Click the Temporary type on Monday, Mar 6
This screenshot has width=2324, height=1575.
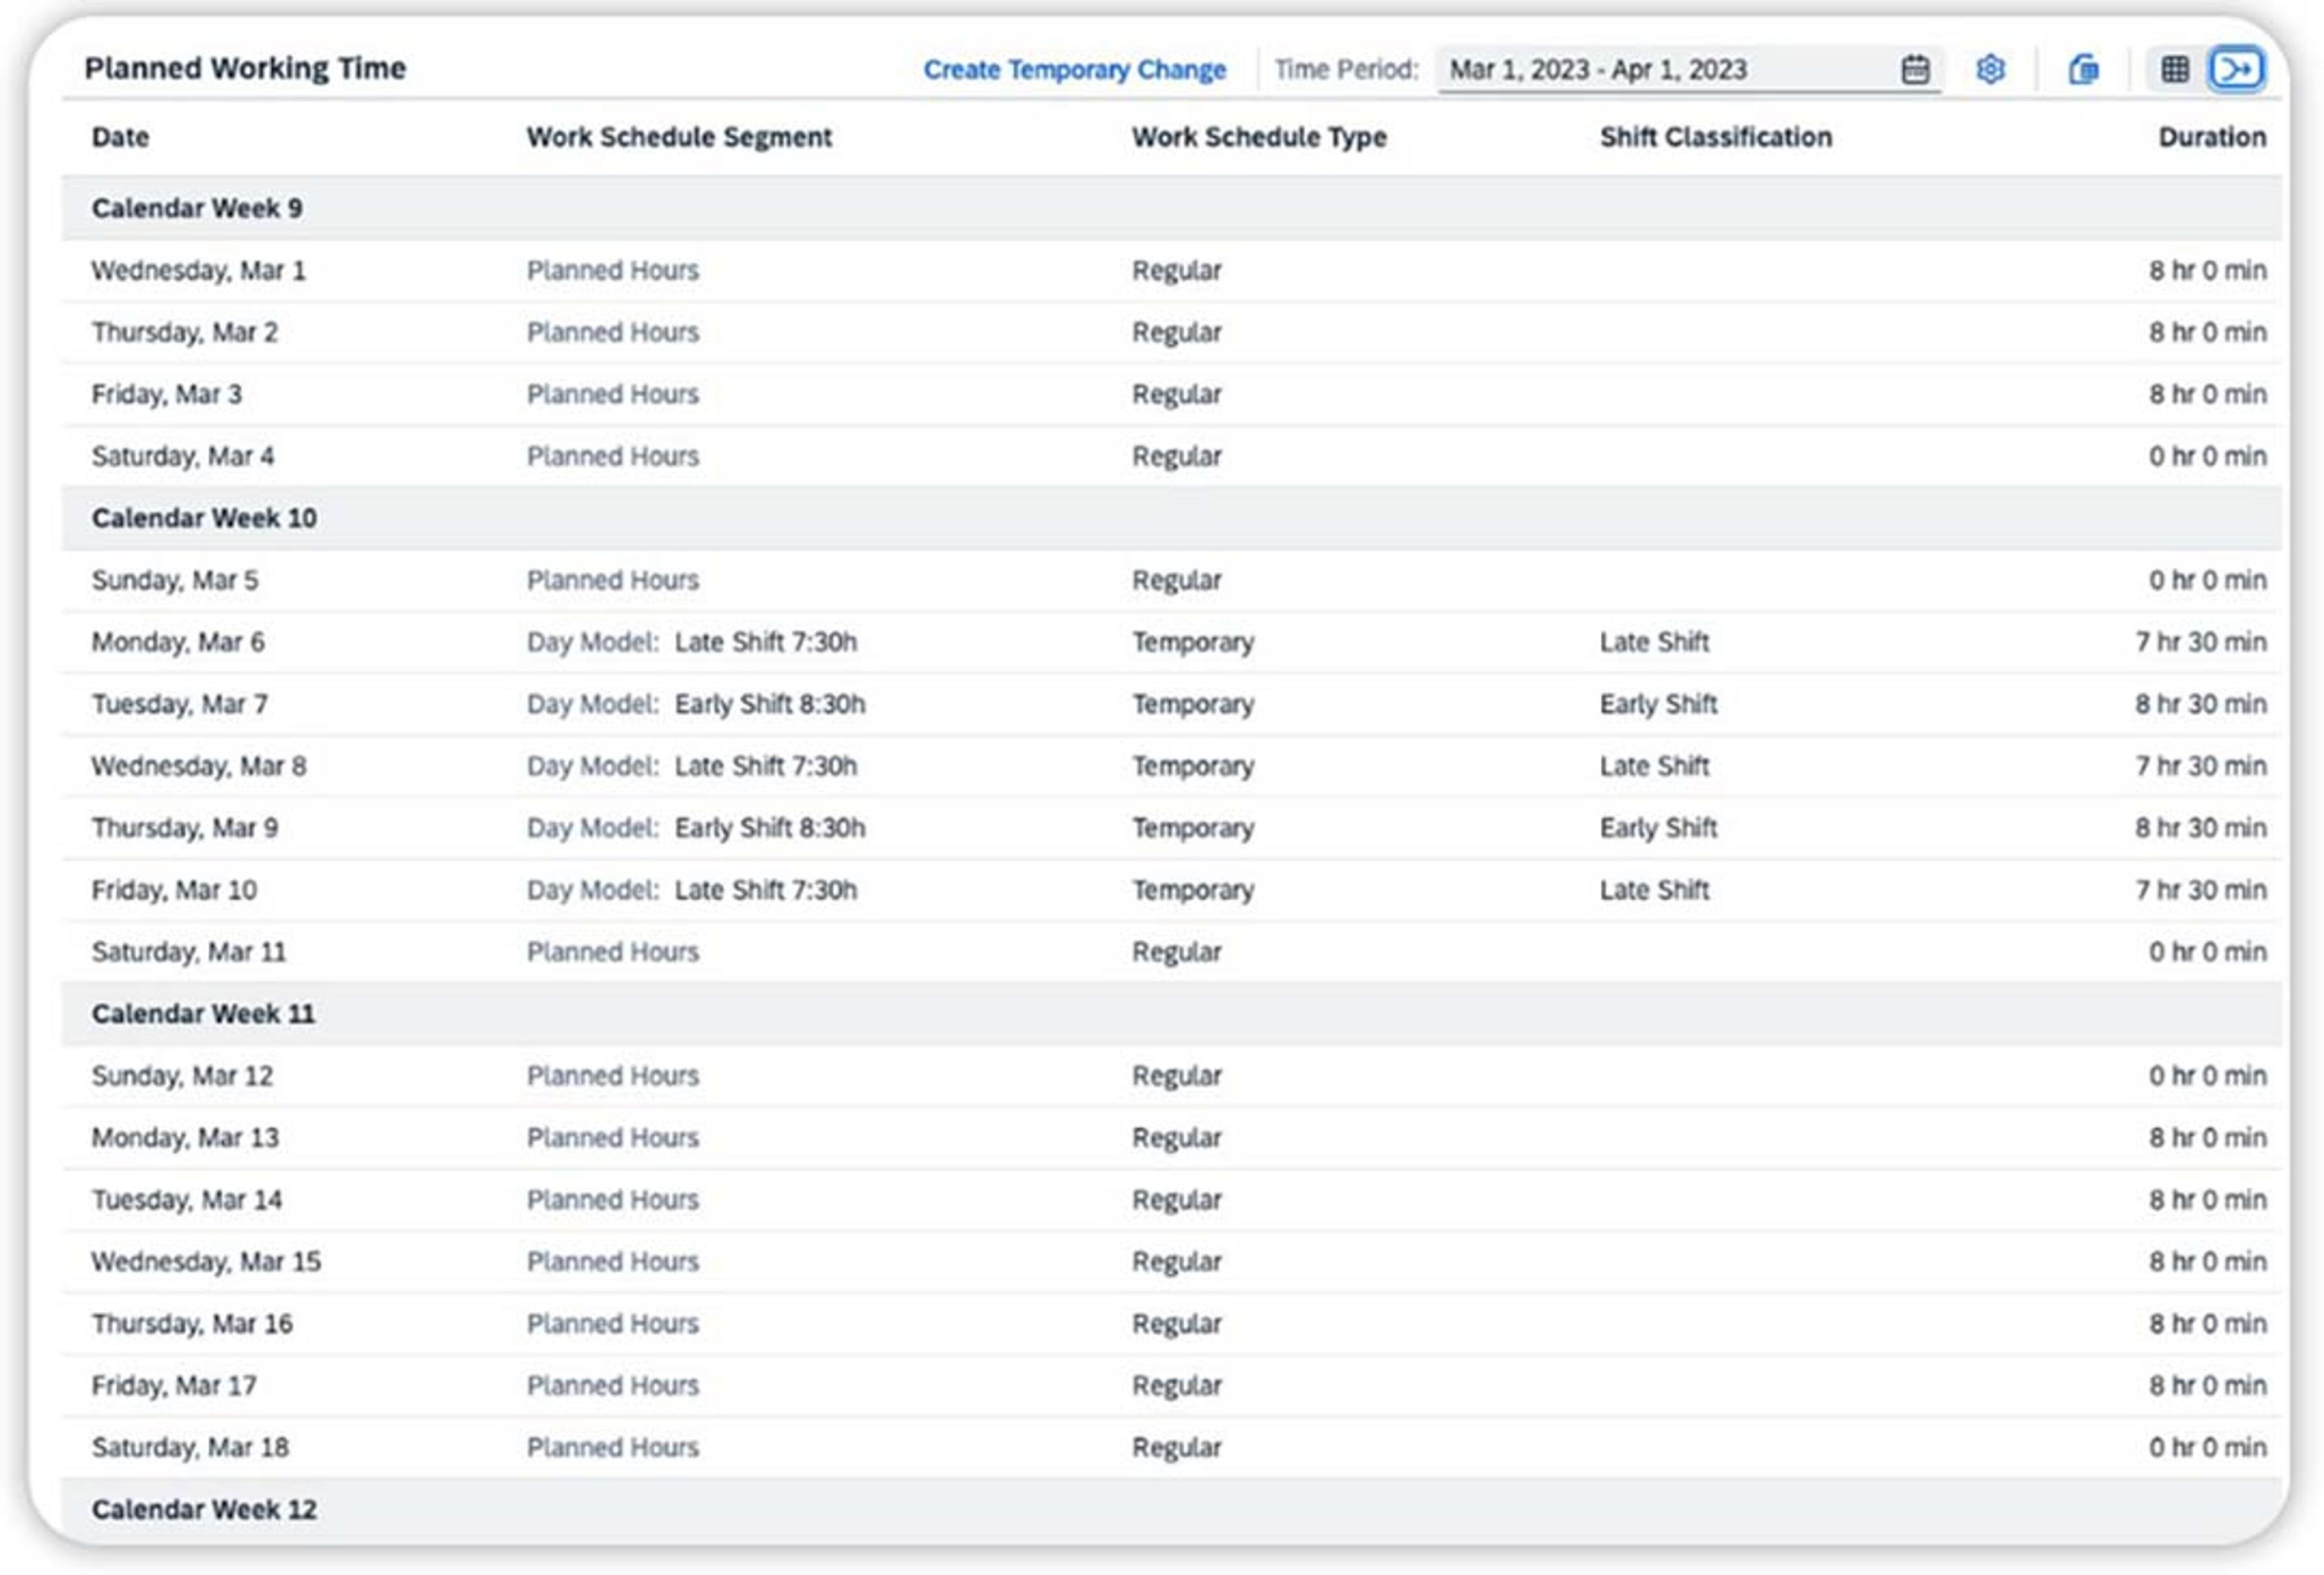(x=1193, y=642)
